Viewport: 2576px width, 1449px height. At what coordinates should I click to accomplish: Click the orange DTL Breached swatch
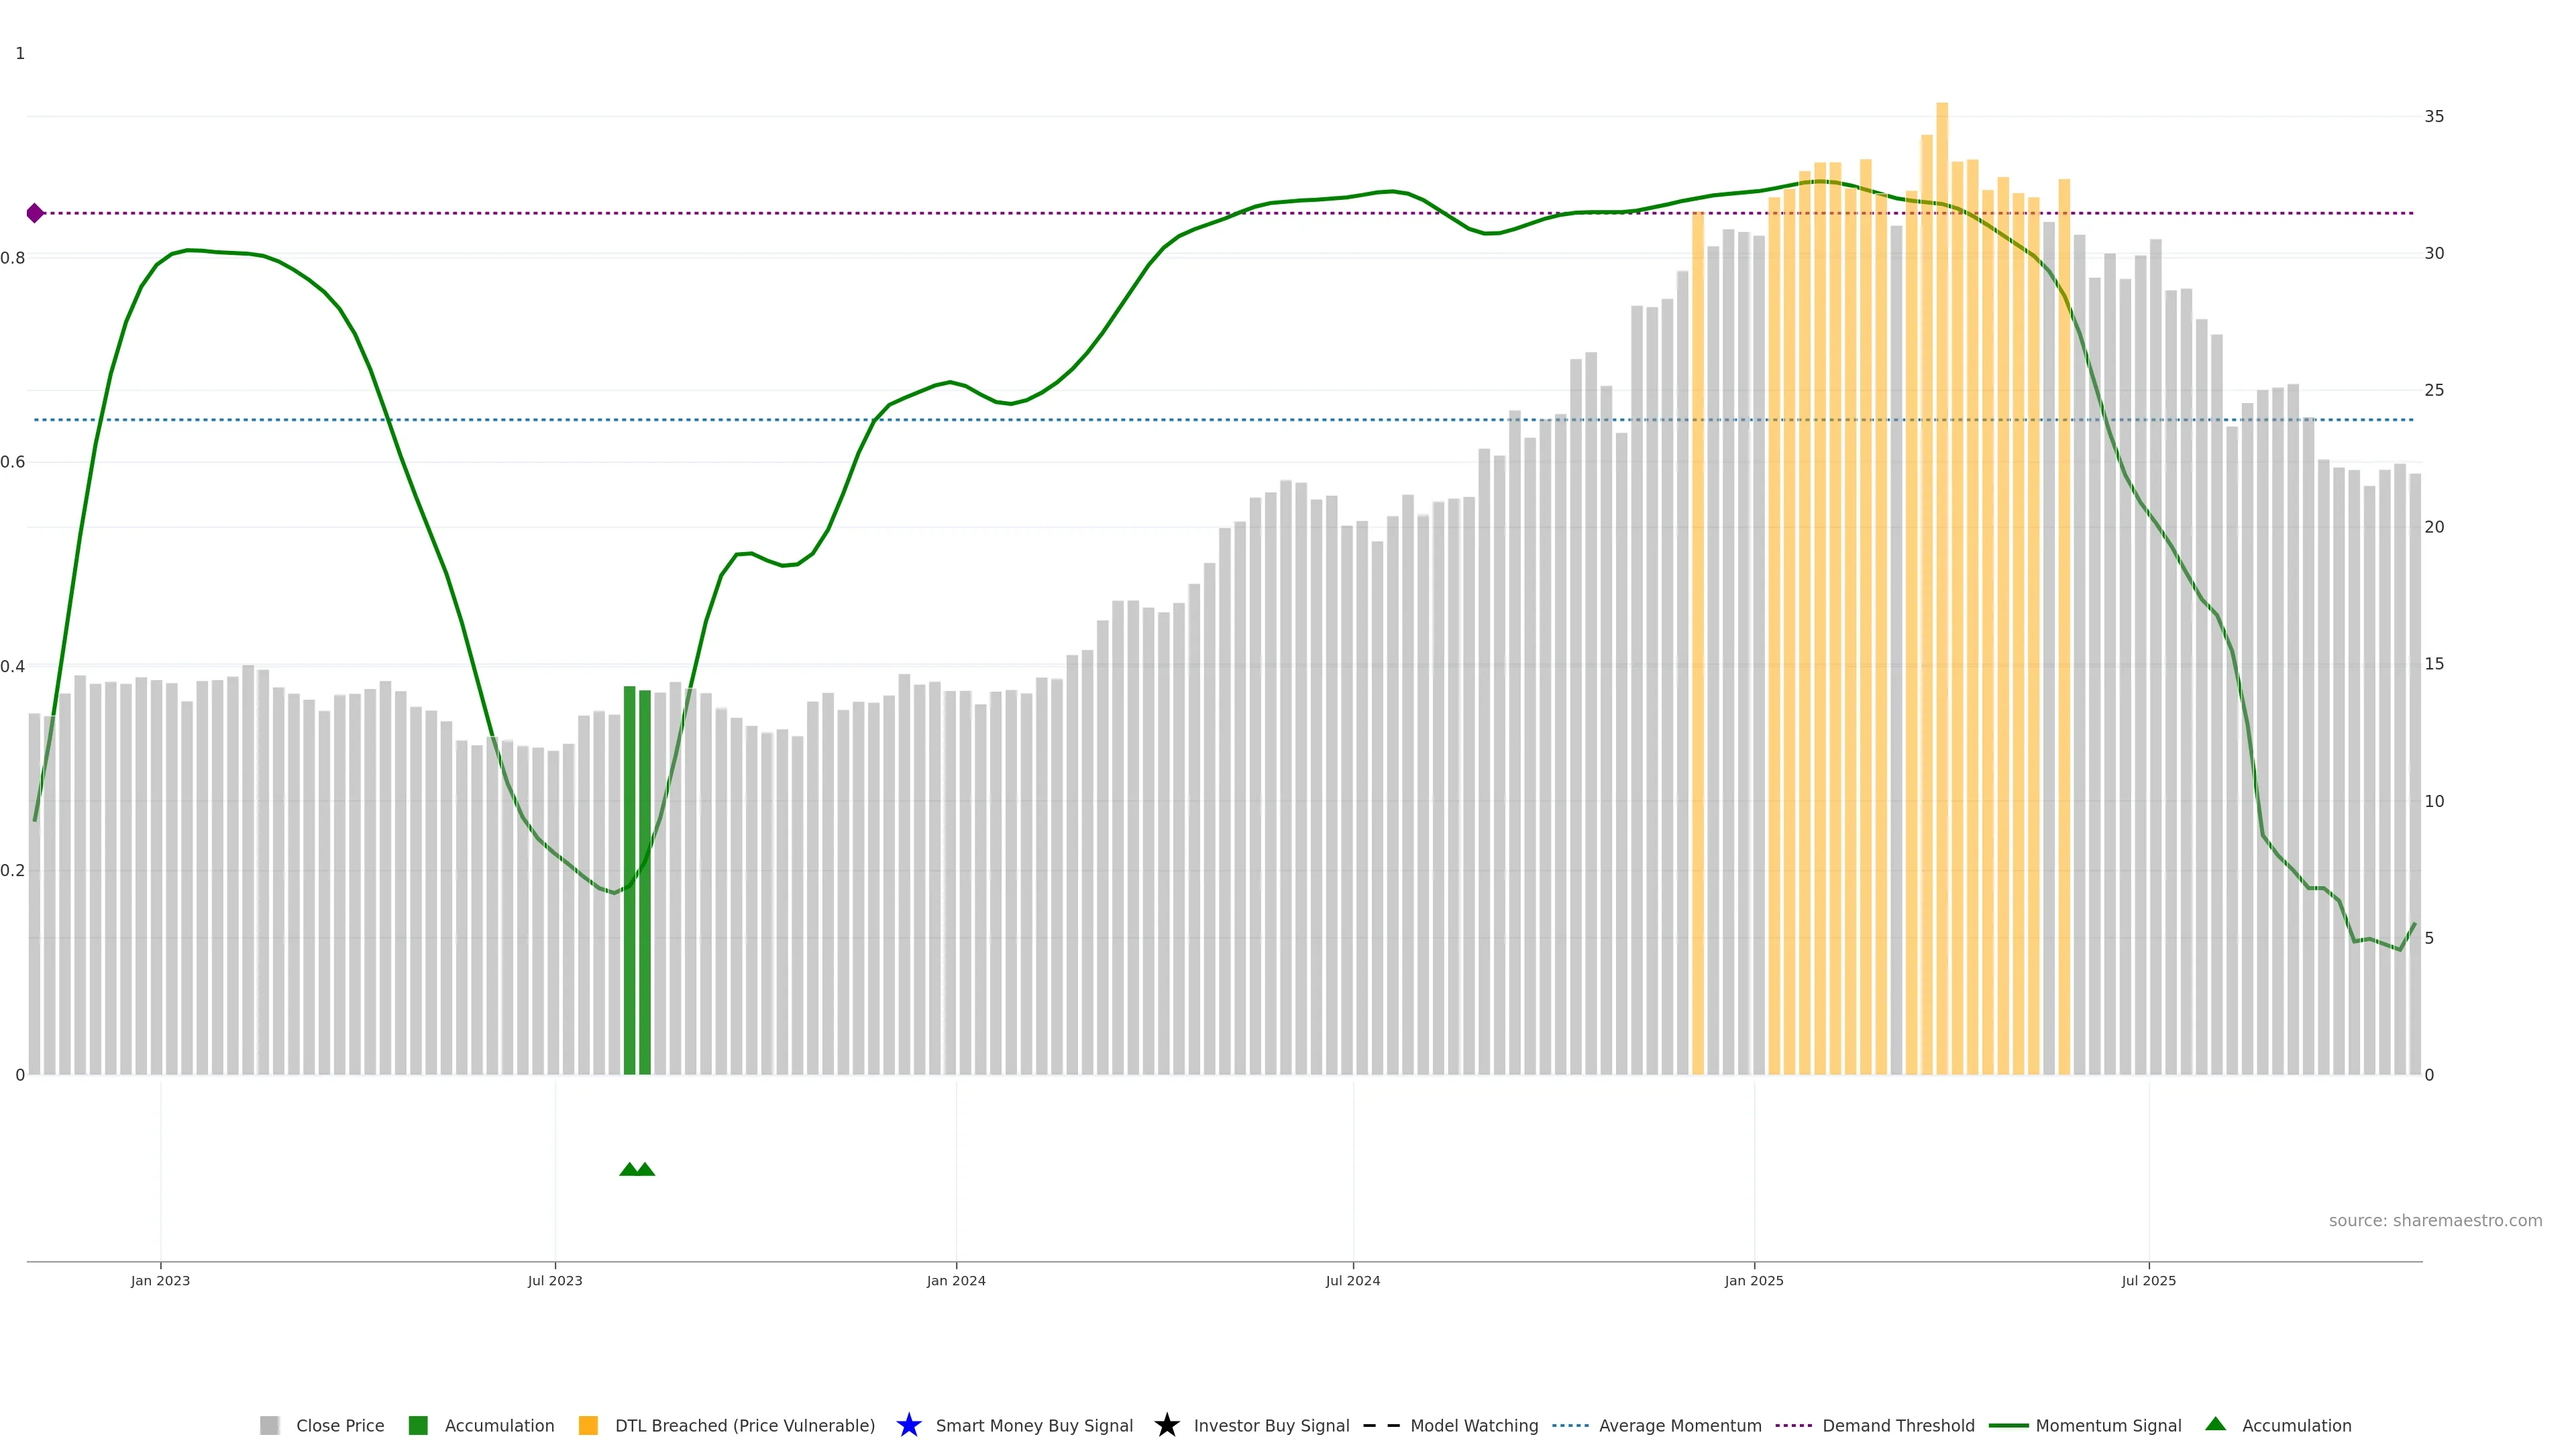pyautogui.click(x=588, y=1425)
